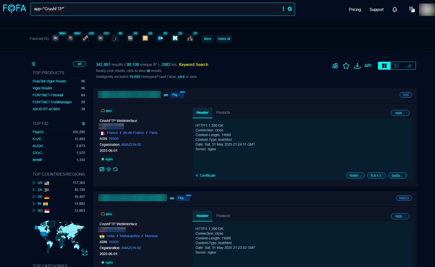Switch to grid card view

click(x=384, y=66)
